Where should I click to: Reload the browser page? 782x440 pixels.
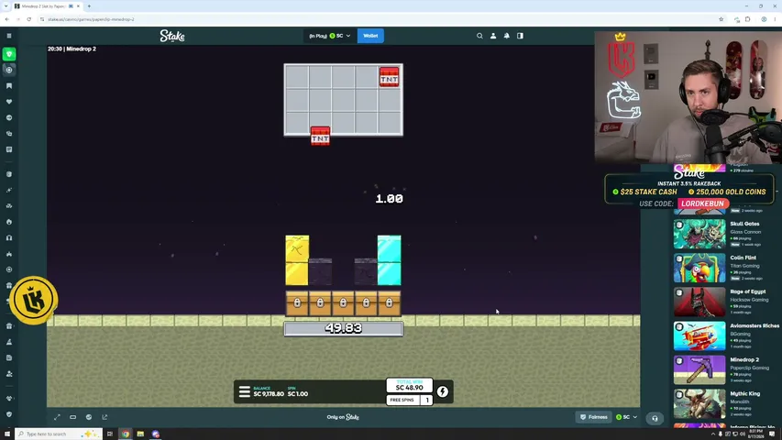click(29, 19)
